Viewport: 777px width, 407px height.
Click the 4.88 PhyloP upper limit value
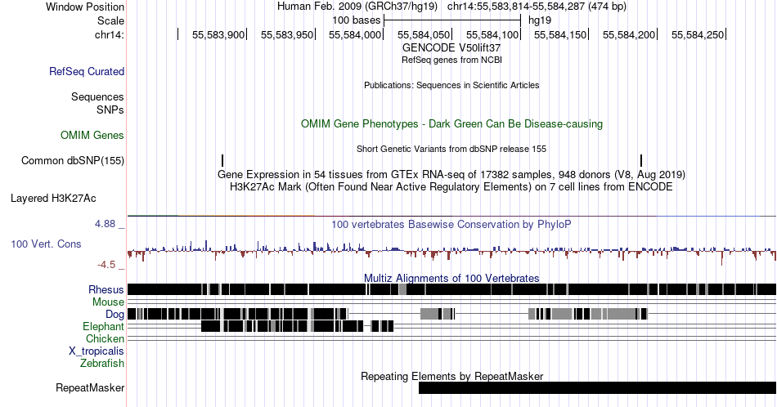pyautogui.click(x=105, y=224)
